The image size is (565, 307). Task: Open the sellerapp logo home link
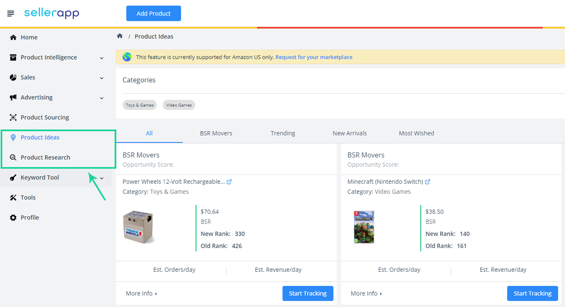point(52,13)
